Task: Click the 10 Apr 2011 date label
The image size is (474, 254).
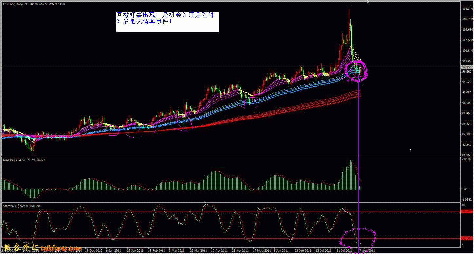Action: 219,251
